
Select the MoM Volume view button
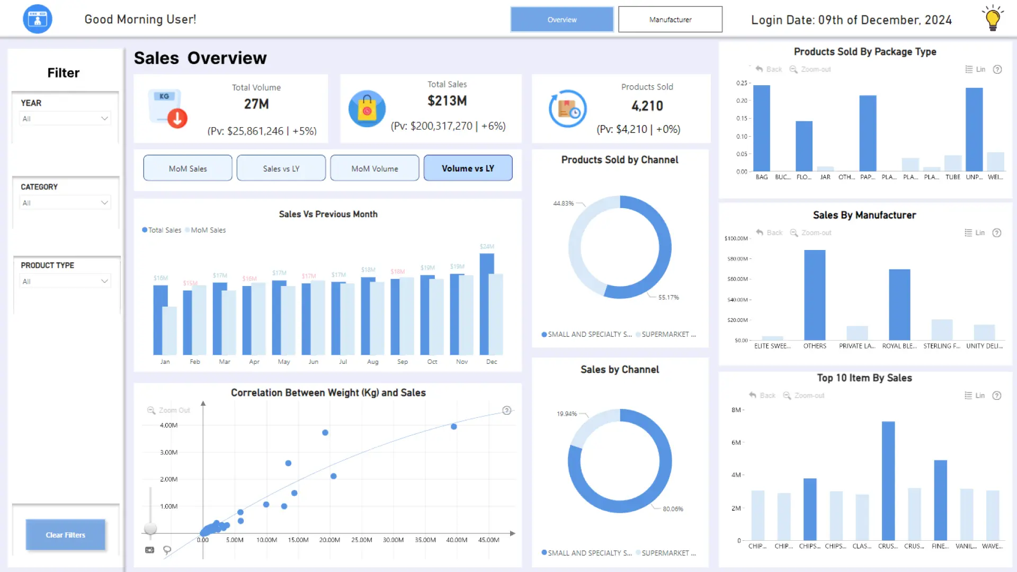pos(374,168)
